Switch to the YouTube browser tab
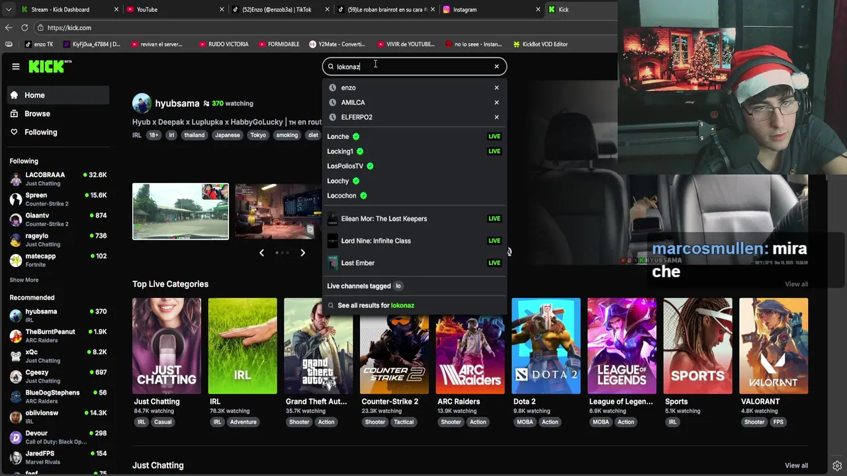 175,9
